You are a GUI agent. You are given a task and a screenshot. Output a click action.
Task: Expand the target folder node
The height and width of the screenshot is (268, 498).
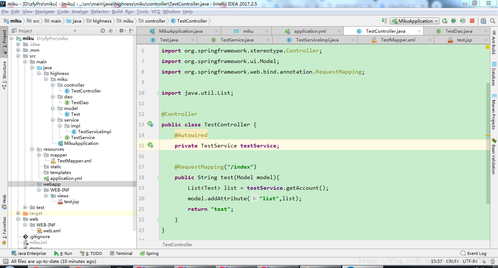coord(19,213)
